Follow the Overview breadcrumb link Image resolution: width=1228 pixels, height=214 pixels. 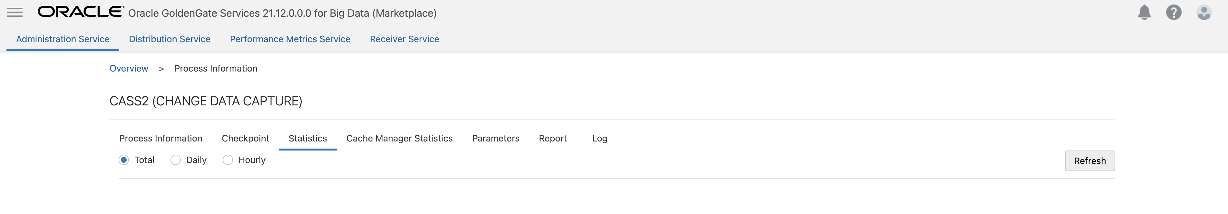click(x=129, y=69)
